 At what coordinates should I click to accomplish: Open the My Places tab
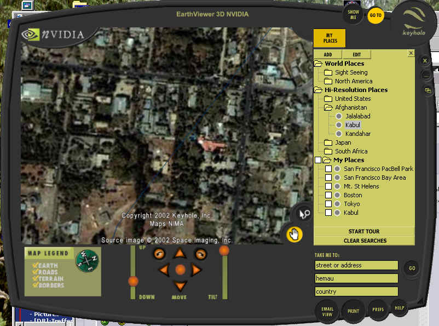tap(330, 38)
